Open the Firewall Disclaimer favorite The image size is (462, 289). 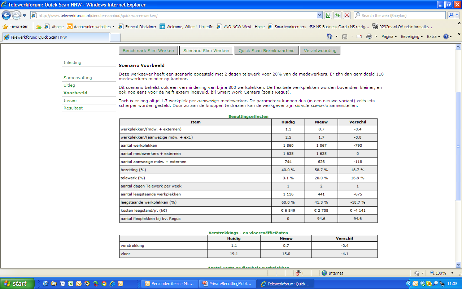click(137, 26)
